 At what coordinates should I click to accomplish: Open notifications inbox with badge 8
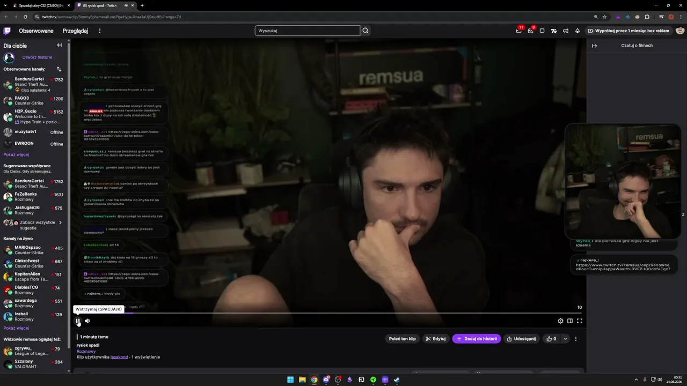[530, 31]
